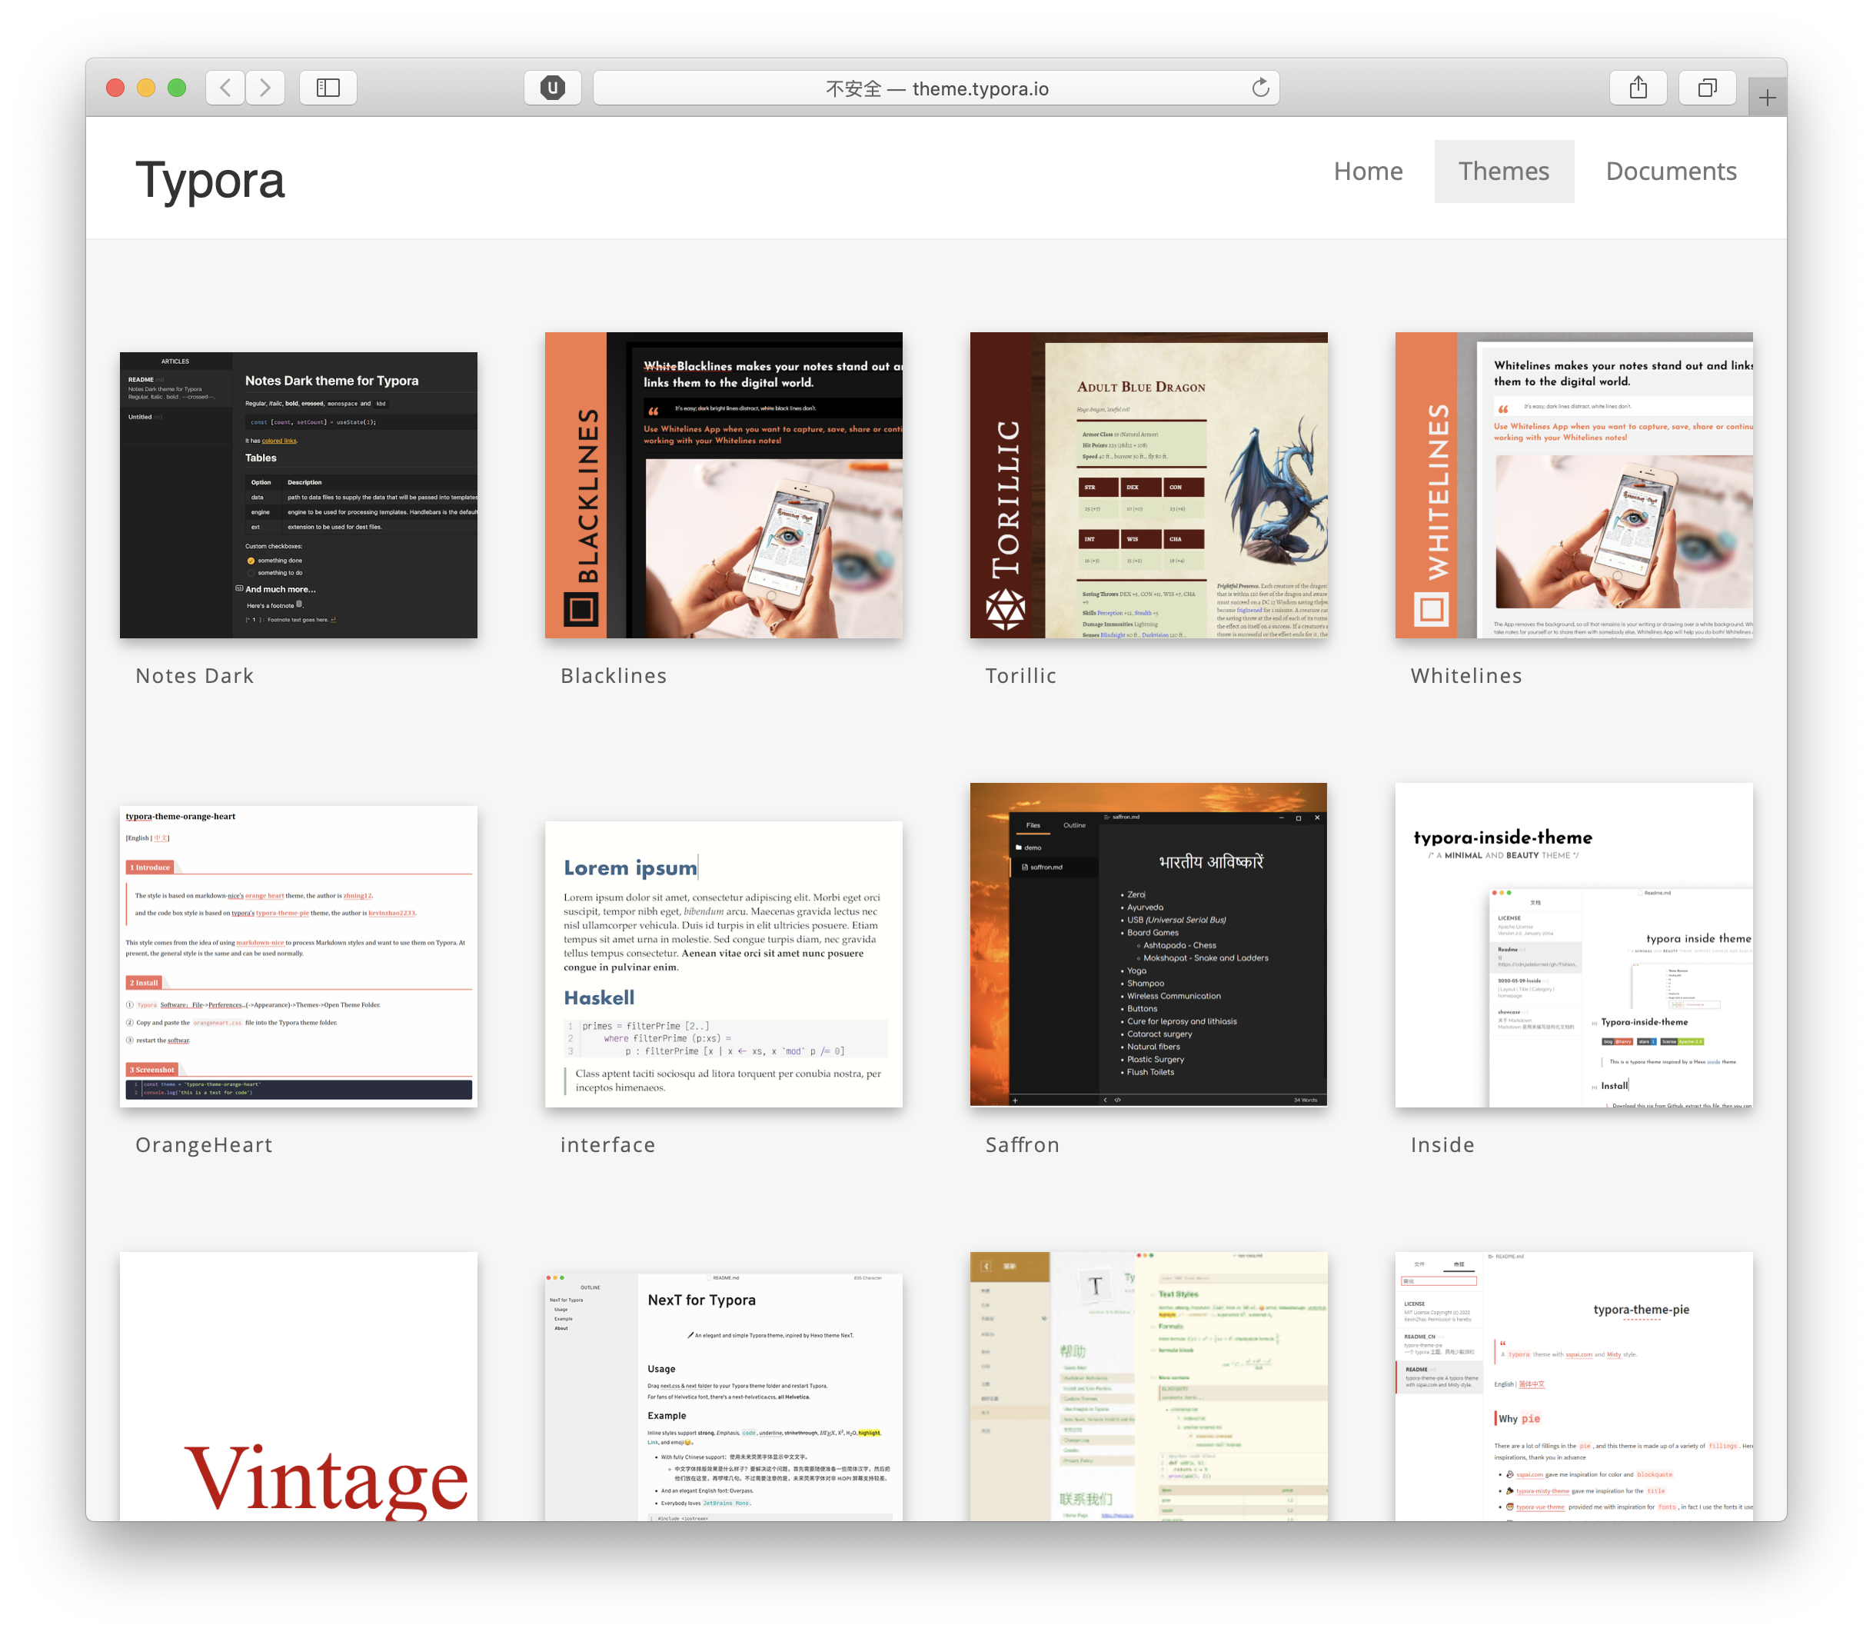Click the theme.typora.io address bar
This screenshot has height=1635, width=1873.
point(935,88)
